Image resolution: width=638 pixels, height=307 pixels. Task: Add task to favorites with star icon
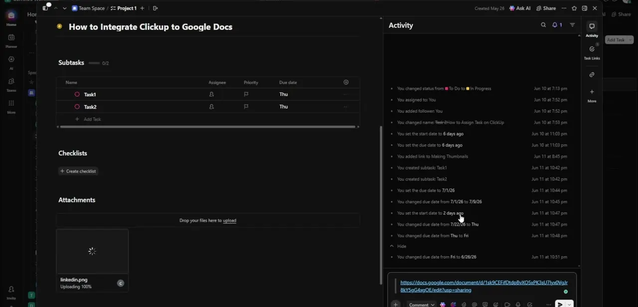tap(574, 8)
